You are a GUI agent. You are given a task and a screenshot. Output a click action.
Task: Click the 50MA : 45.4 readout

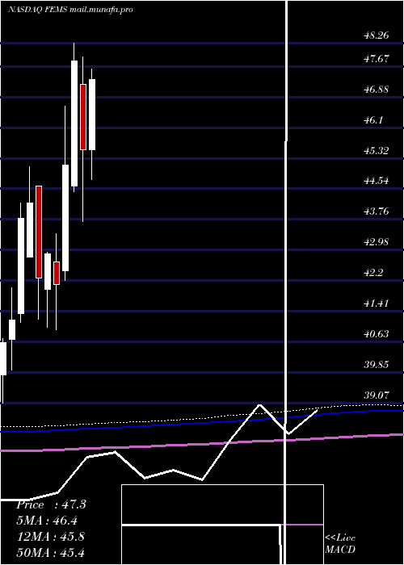point(51,552)
